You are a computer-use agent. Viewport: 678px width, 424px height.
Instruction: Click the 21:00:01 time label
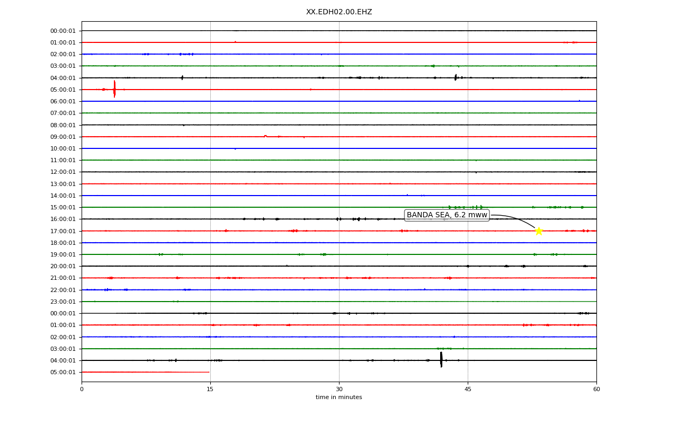pyautogui.click(x=64, y=278)
